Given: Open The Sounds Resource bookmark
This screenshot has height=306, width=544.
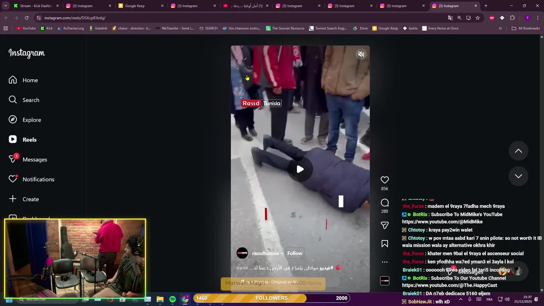Looking at the screenshot, I should click(x=285, y=28).
